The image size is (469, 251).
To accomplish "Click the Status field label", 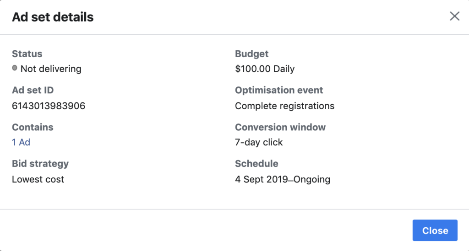I will (27, 53).
